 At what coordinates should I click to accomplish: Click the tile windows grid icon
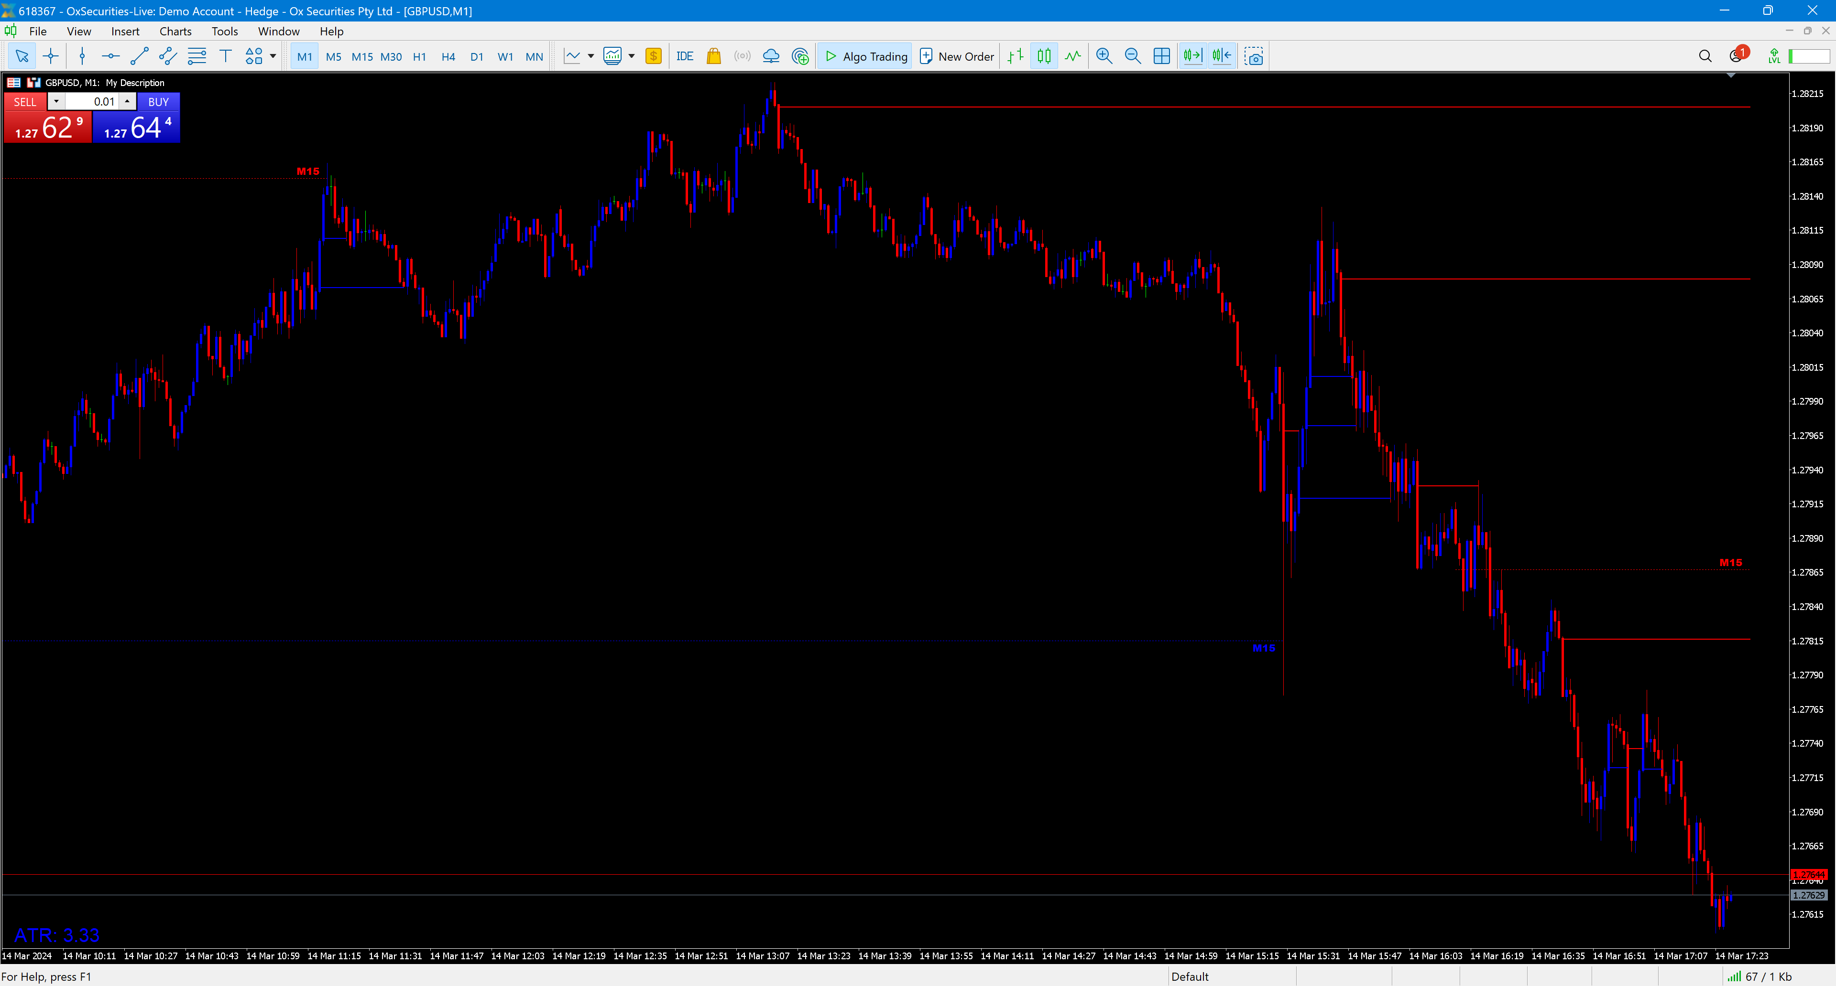[1161, 56]
